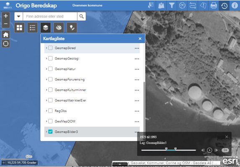Enable the RegObs layer checkbox
This screenshot has height=167, width=240.
[x=50, y=110]
